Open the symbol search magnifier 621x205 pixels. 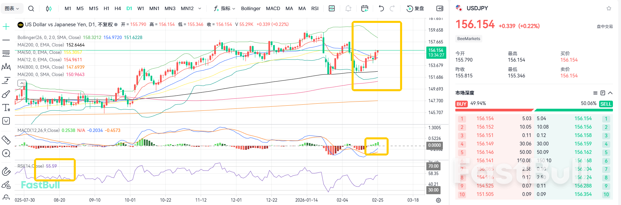[x=31, y=8]
